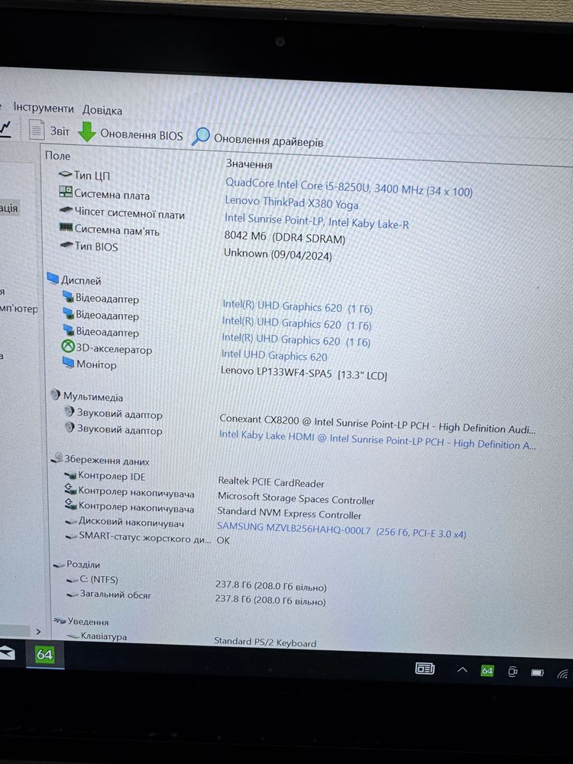Select the Microsoft Storage Spaces Controller value

(x=296, y=498)
